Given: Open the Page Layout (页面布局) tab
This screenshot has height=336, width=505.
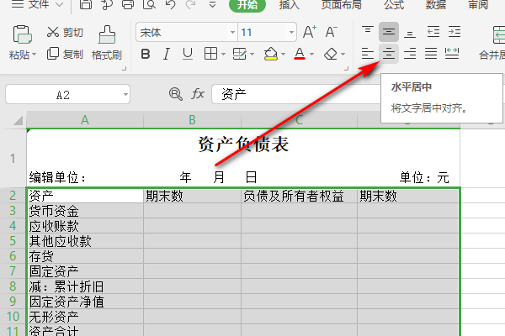Looking at the screenshot, I should pyautogui.click(x=343, y=4).
